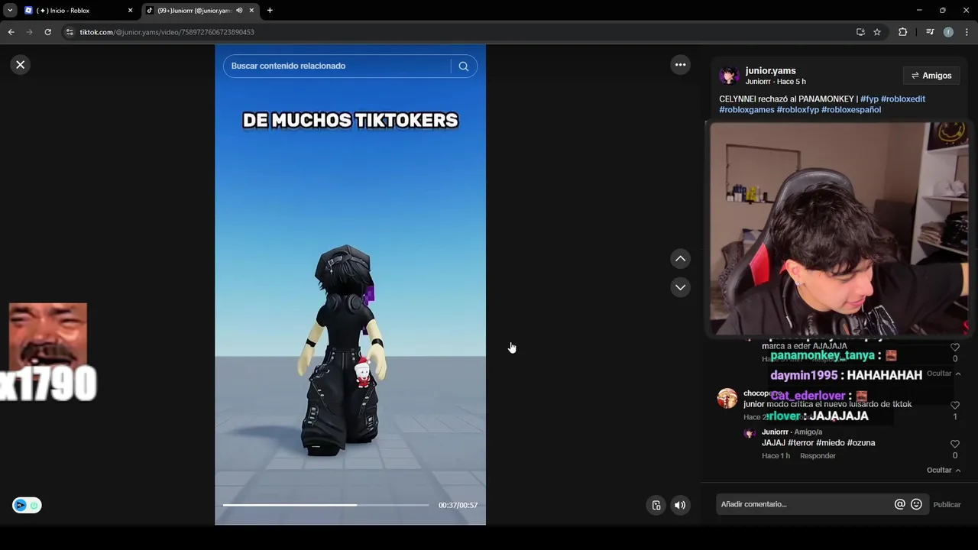Image resolution: width=978 pixels, height=550 pixels.
Task: Like the 'JAJAJ #terror' reply
Action: tap(954, 444)
